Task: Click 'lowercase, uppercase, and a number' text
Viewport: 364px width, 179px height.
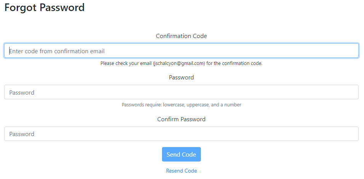Action: pos(202,105)
